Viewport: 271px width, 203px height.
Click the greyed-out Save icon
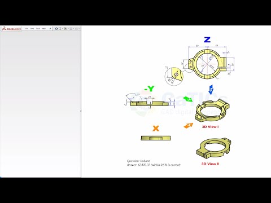(71, 29)
